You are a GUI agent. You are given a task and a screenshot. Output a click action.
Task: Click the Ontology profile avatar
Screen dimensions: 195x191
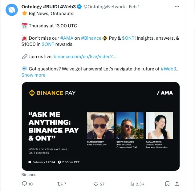click(x=12, y=10)
